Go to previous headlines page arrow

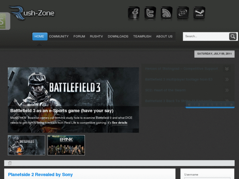[189, 104]
